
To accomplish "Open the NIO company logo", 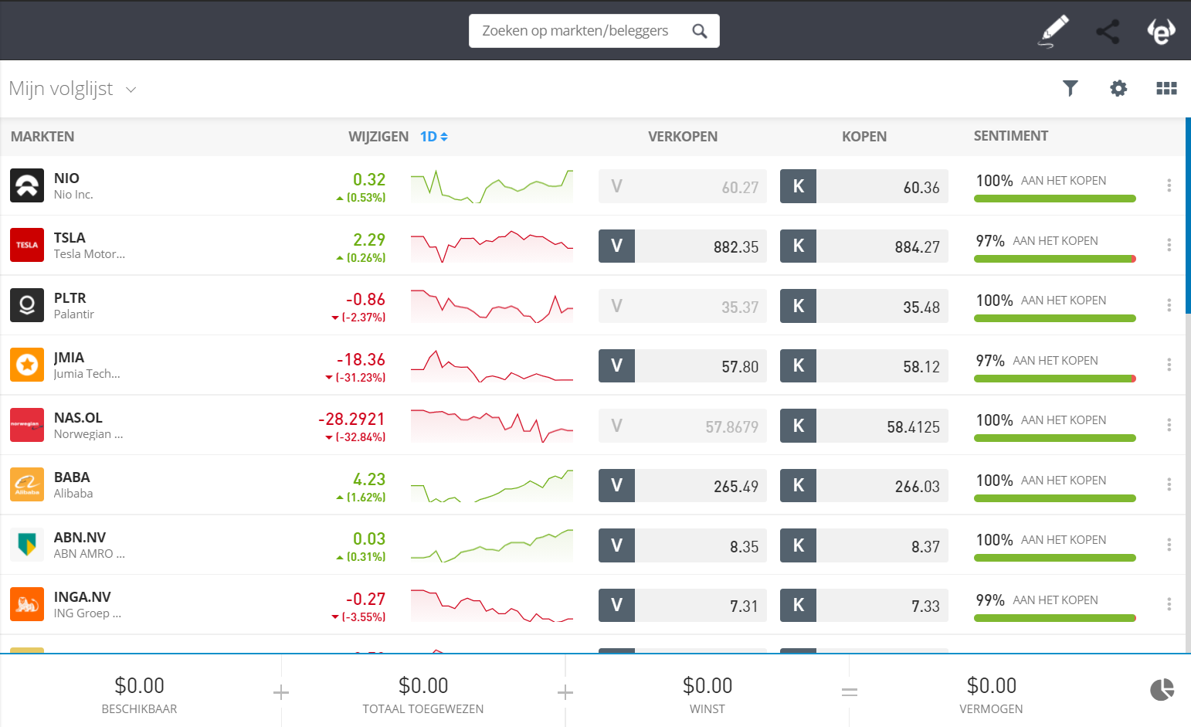I will coord(27,185).
